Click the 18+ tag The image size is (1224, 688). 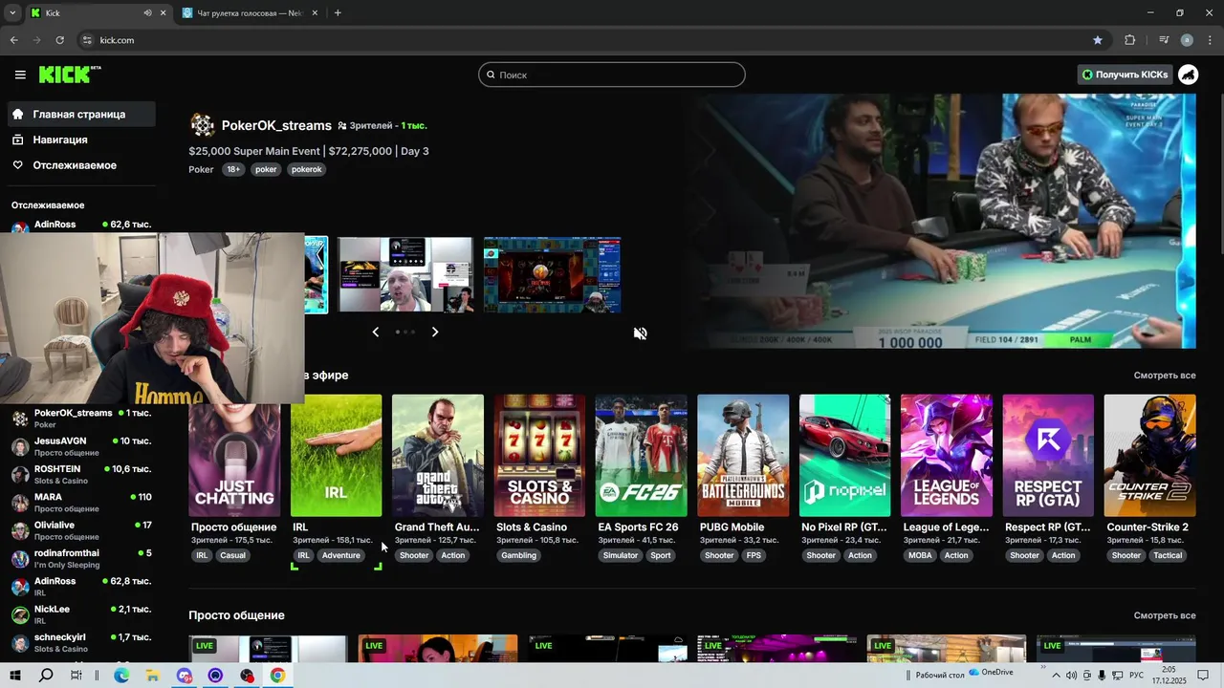233,169
